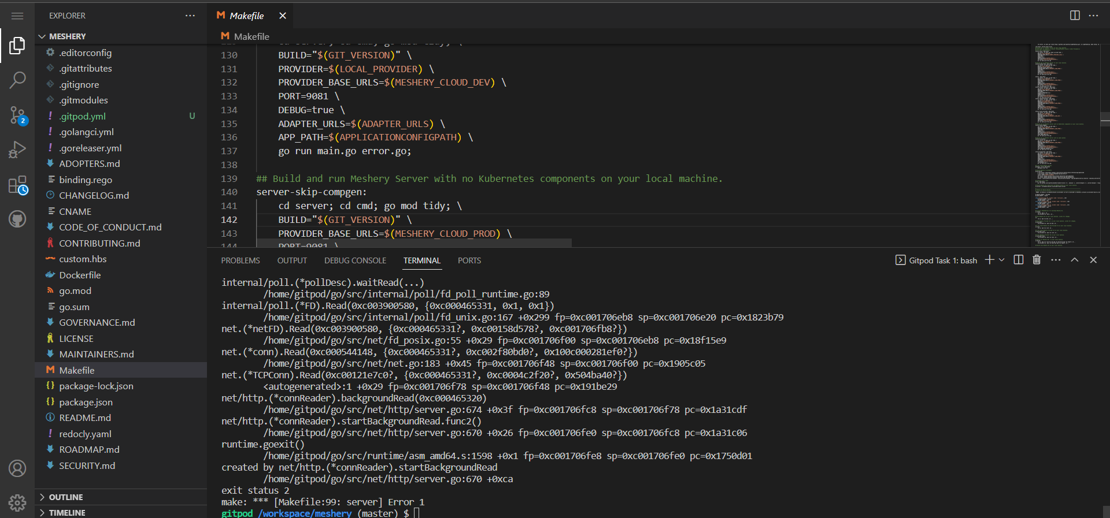The width and height of the screenshot is (1110, 518).
Task: Open MAINTAINERS.md file
Action: (121, 354)
